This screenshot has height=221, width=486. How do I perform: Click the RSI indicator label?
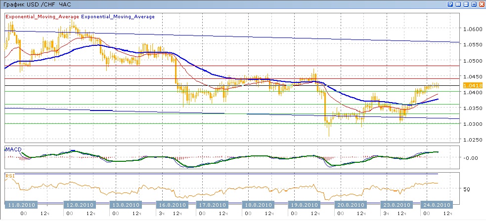9,175
